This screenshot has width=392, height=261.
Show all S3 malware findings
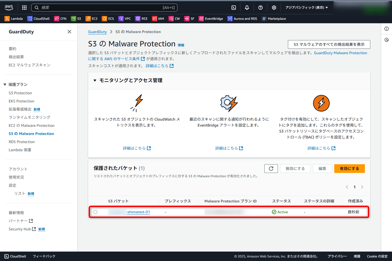coord(329,44)
